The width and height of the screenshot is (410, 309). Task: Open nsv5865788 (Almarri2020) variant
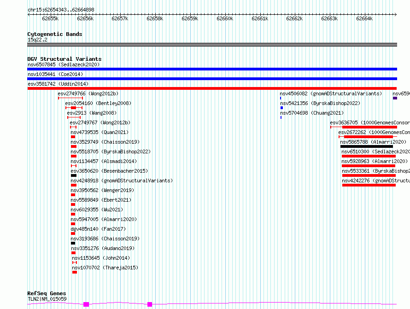tap(373, 142)
